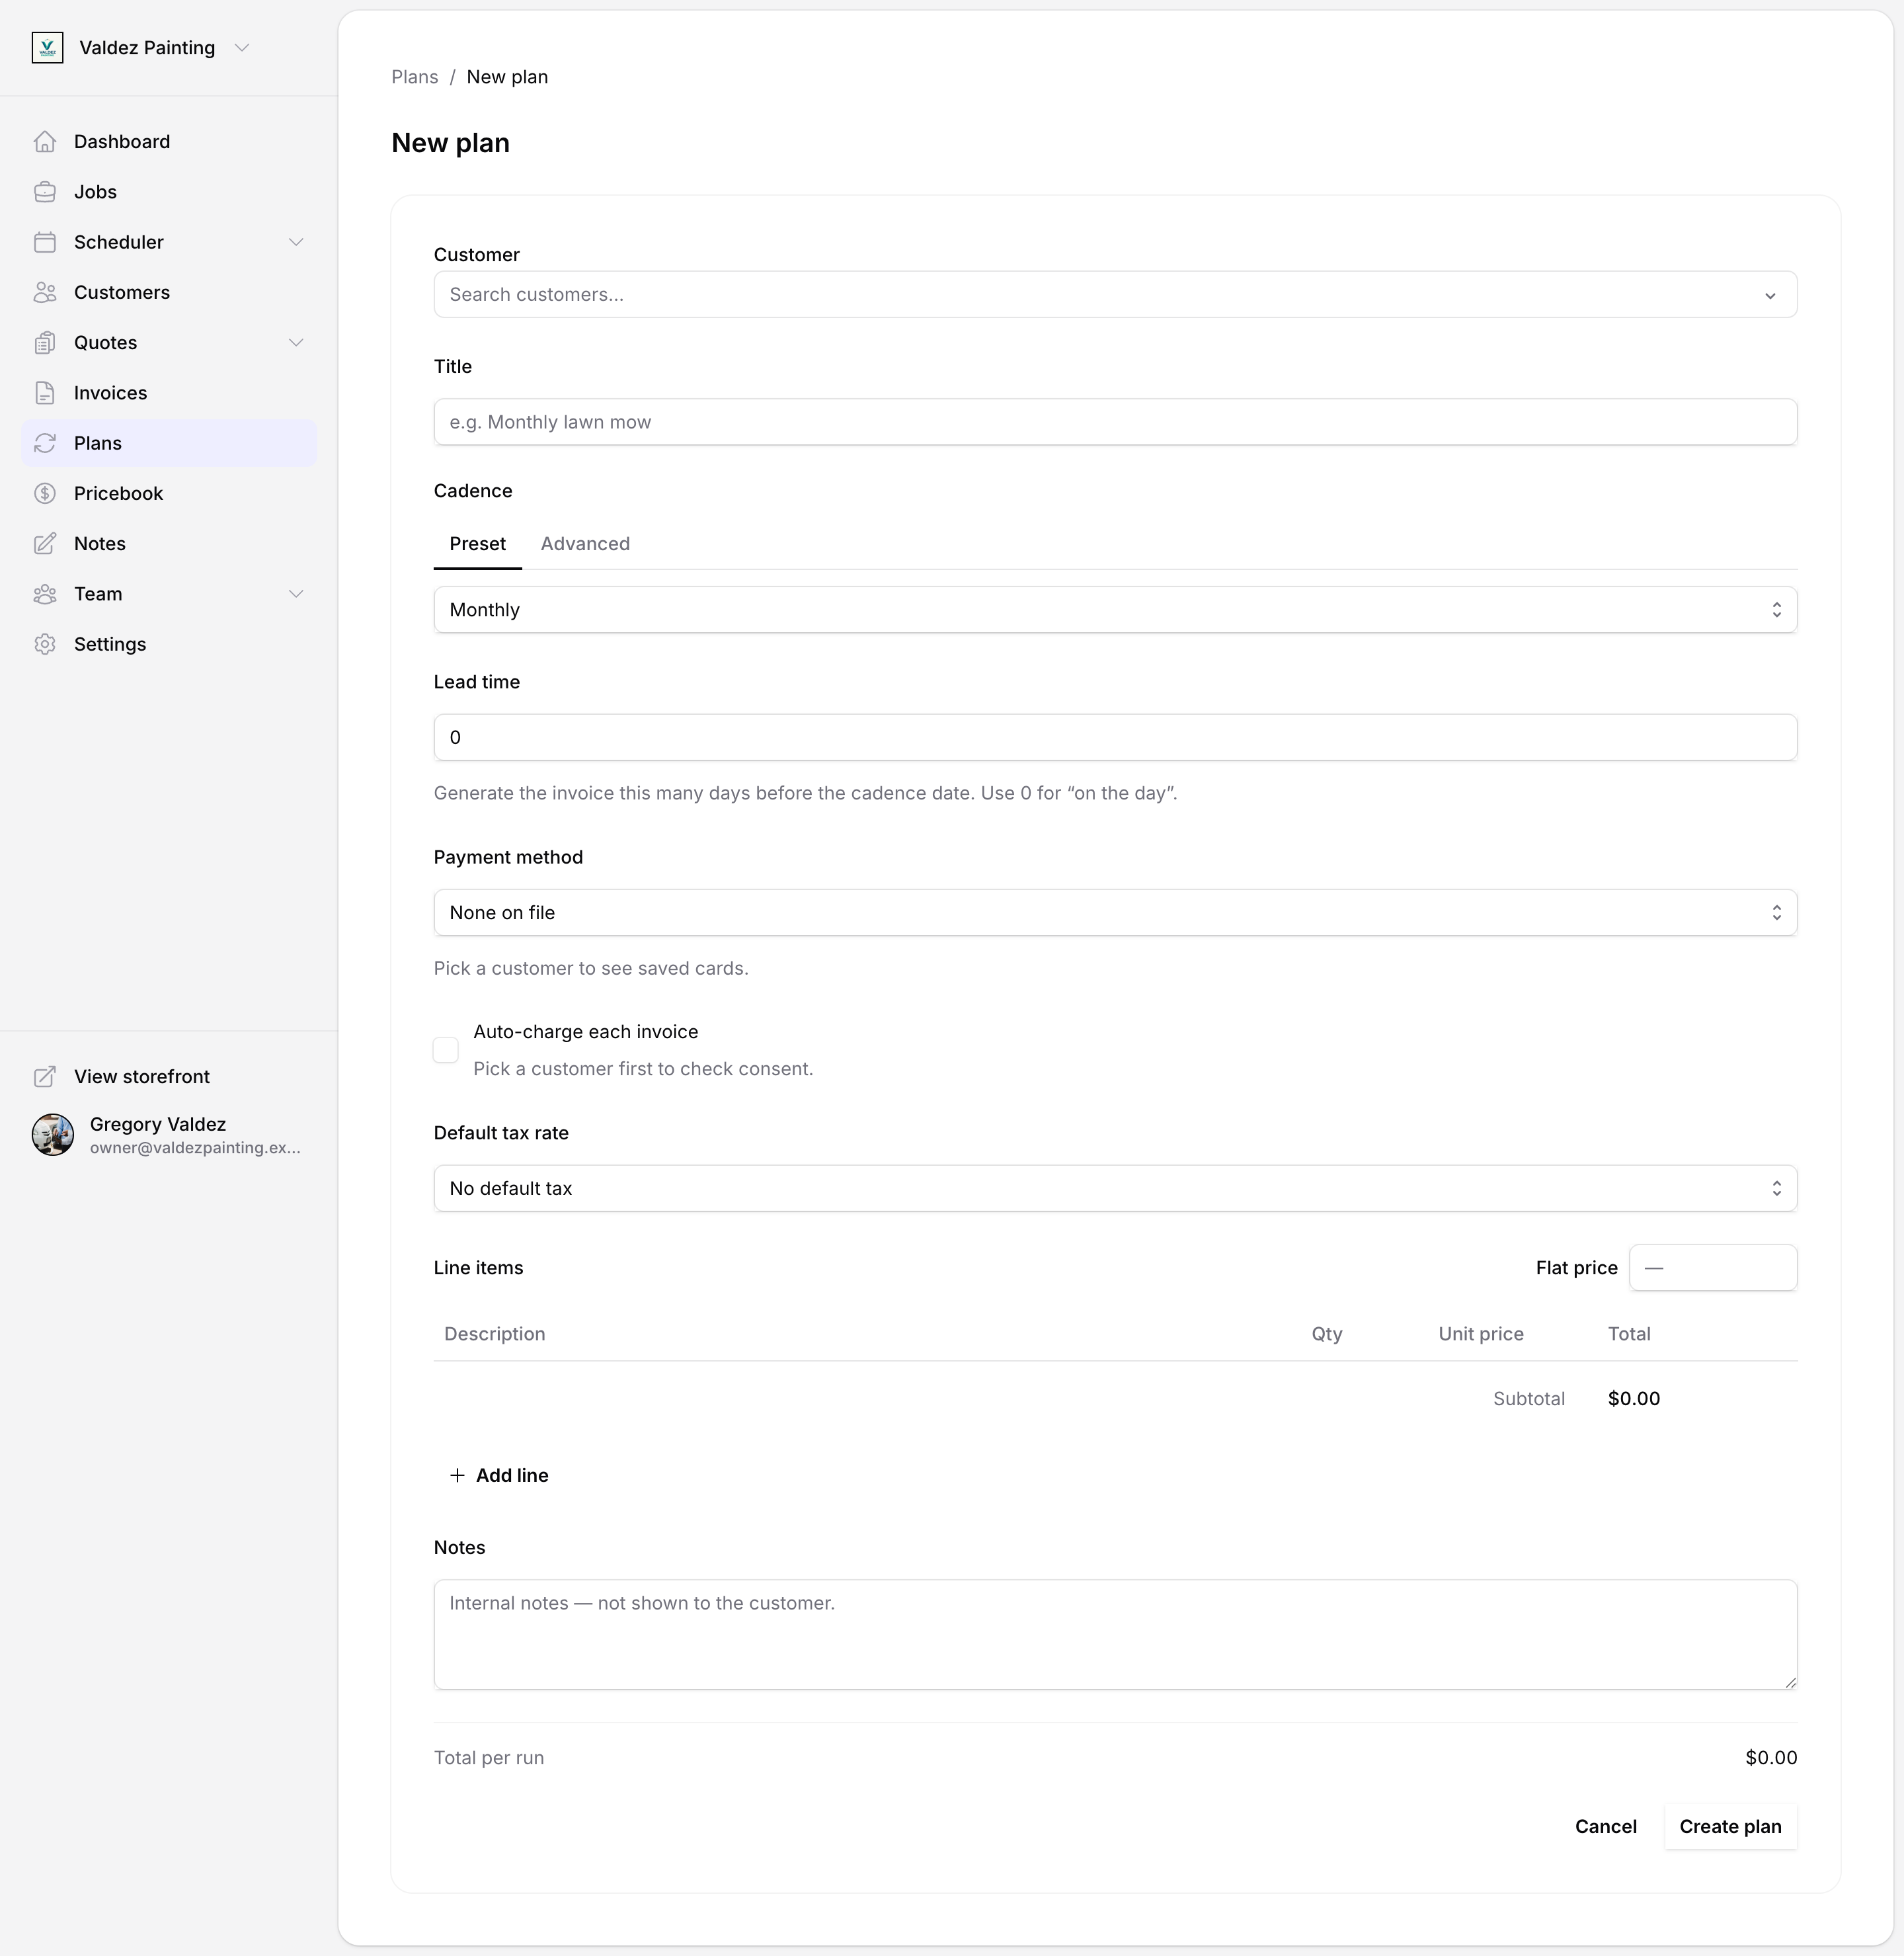The width and height of the screenshot is (1904, 1956).
Task: Go to Jobs in the sidebar
Action: (169, 192)
